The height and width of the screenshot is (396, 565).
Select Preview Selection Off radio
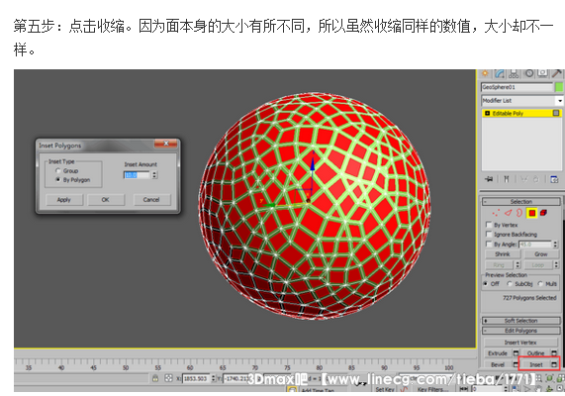[486, 284]
